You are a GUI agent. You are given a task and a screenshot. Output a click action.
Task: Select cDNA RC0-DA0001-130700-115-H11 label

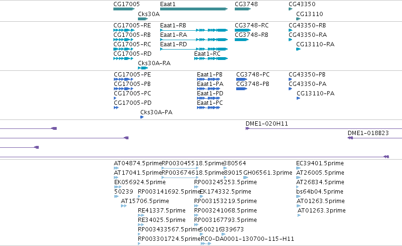(x=248, y=239)
